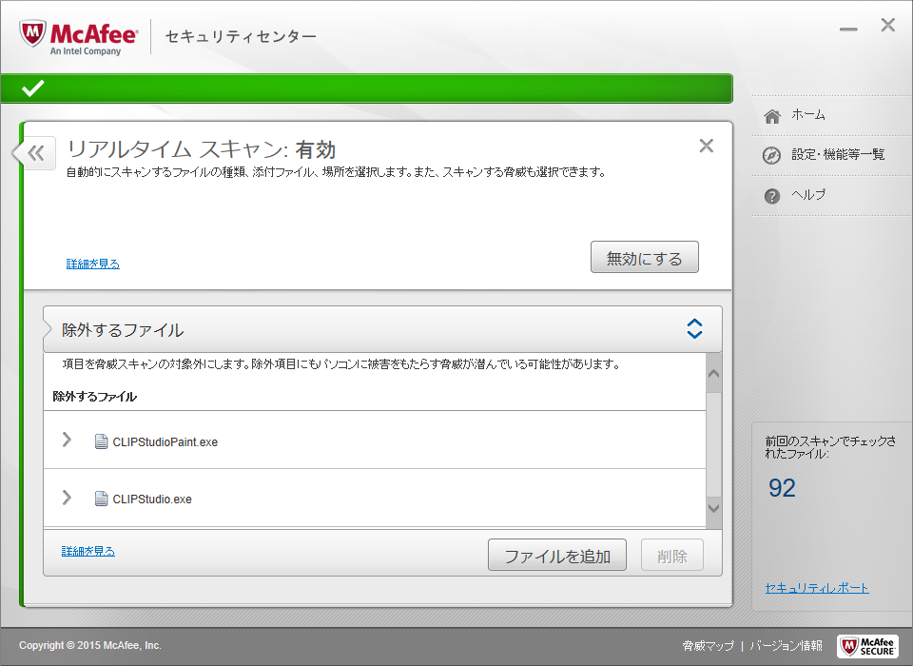913x666 pixels.
Task: Expand the CLIPStudio.exe row chevron
Action: click(67, 497)
